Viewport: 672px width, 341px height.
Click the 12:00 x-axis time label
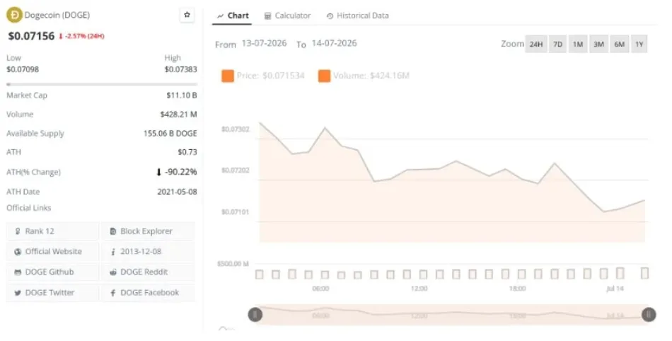(x=419, y=289)
